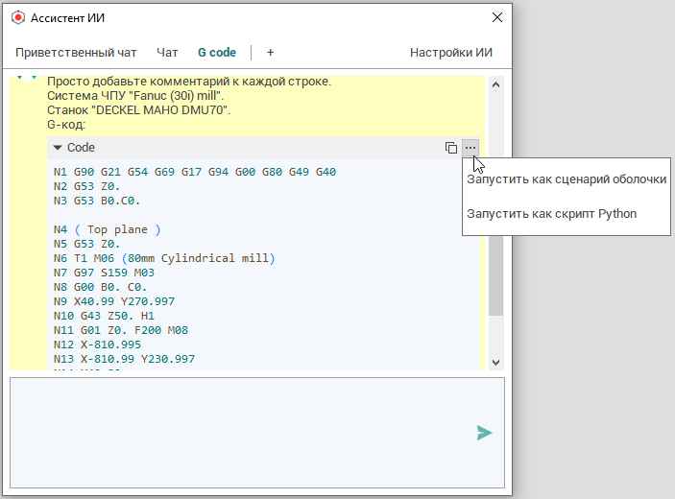
Task: Choose Запустить как скрипт Python
Action: coord(551,213)
